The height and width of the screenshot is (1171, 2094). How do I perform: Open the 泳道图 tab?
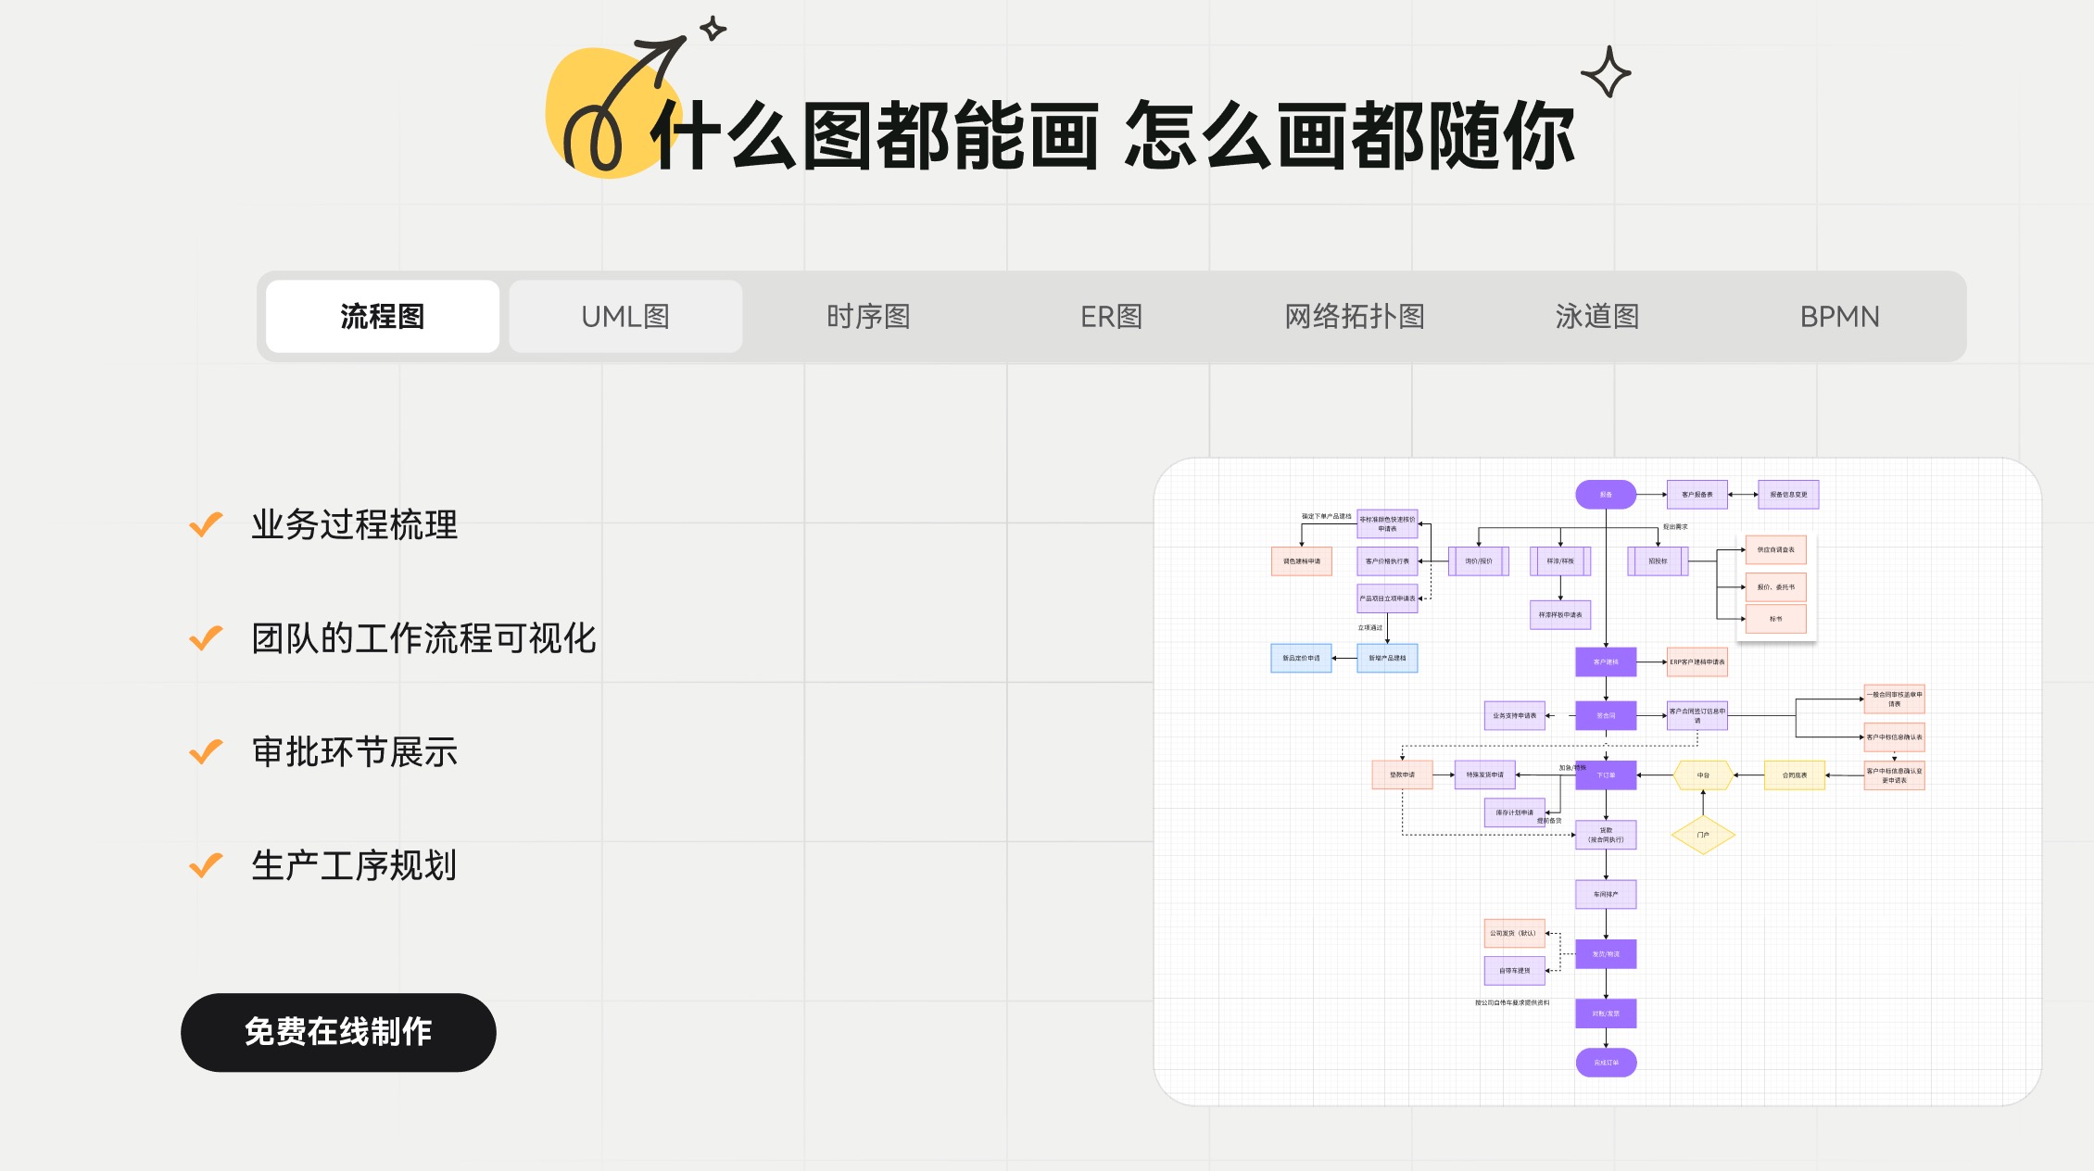[1597, 317]
